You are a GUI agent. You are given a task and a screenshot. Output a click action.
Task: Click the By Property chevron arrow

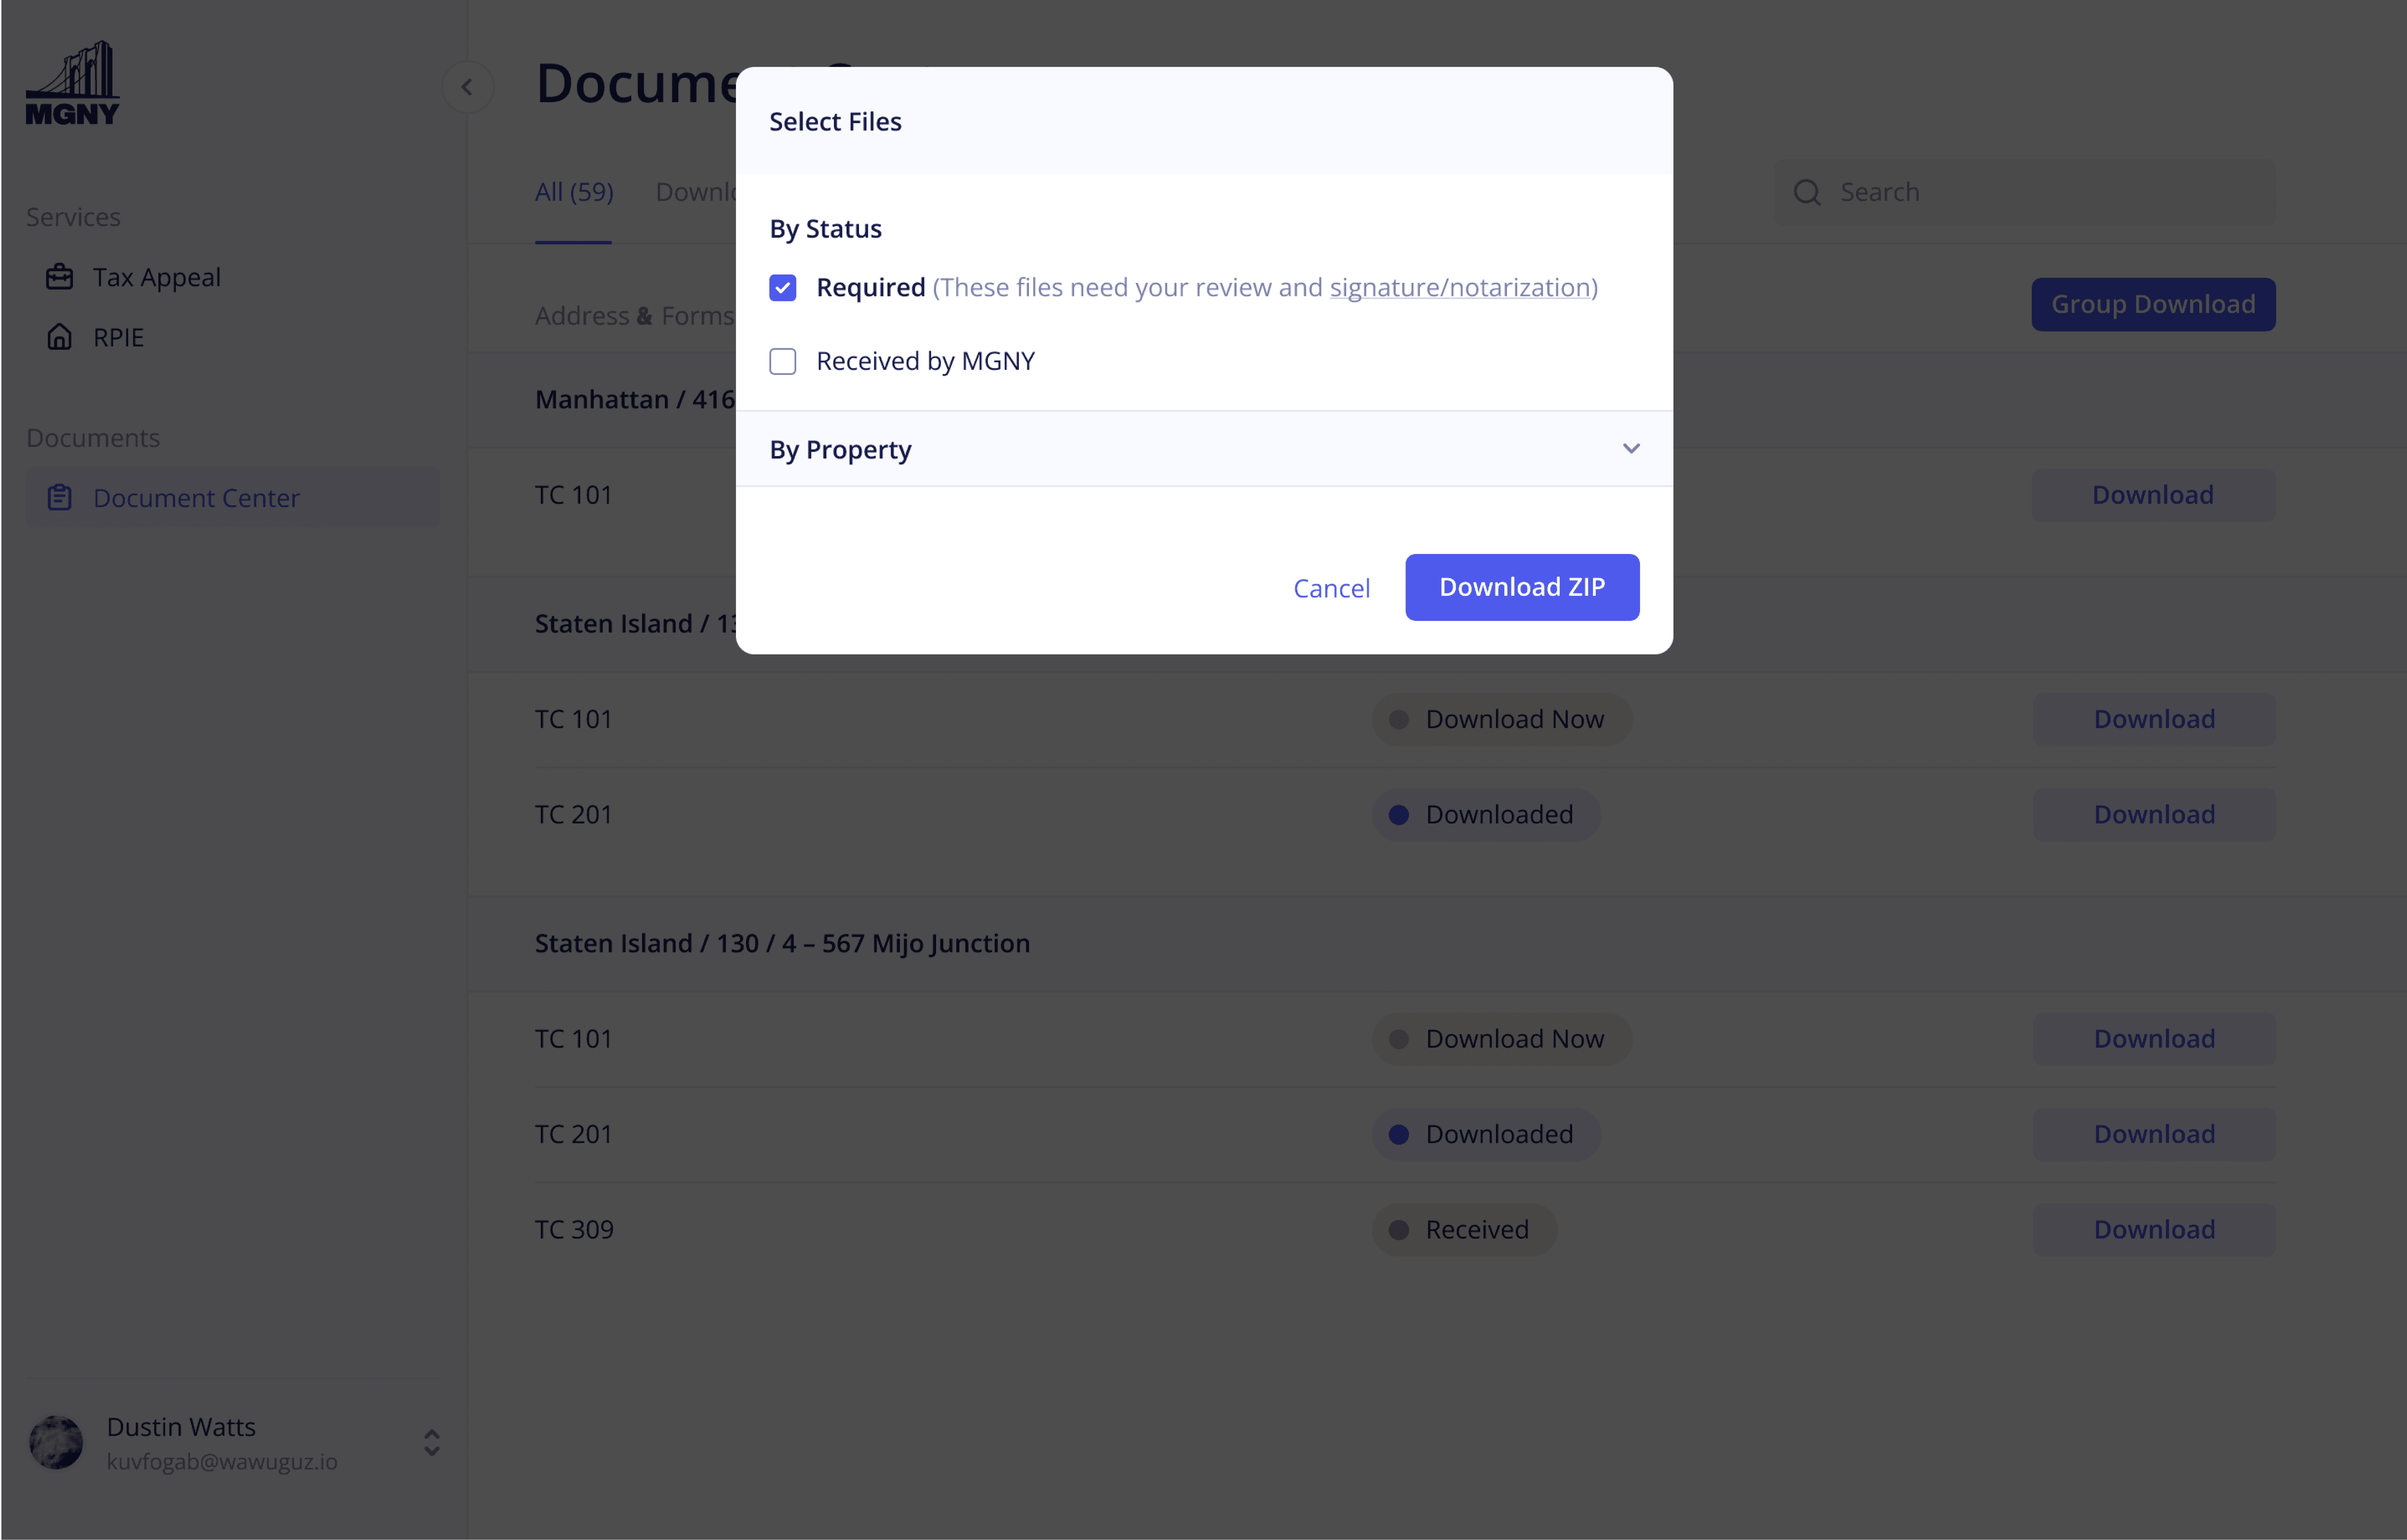pyautogui.click(x=1631, y=449)
